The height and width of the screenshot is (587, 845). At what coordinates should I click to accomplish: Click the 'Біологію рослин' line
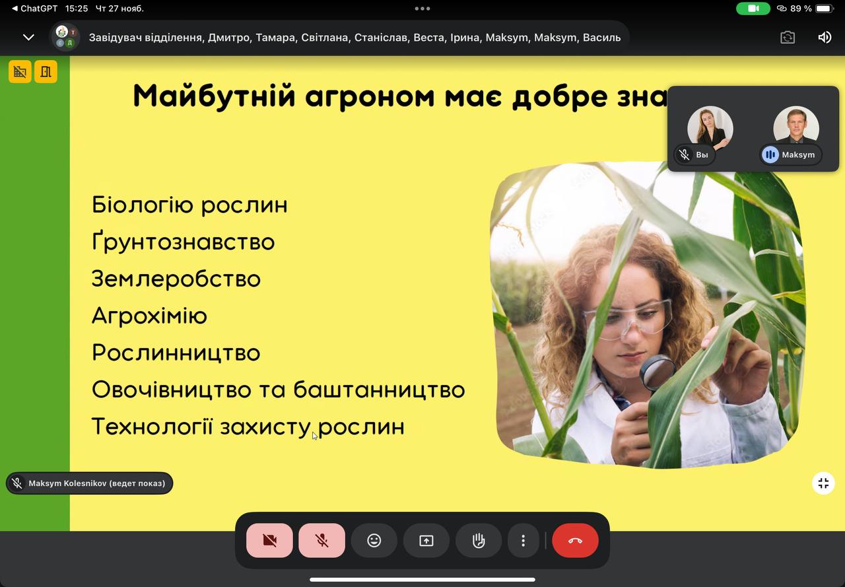pyautogui.click(x=189, y=205)
